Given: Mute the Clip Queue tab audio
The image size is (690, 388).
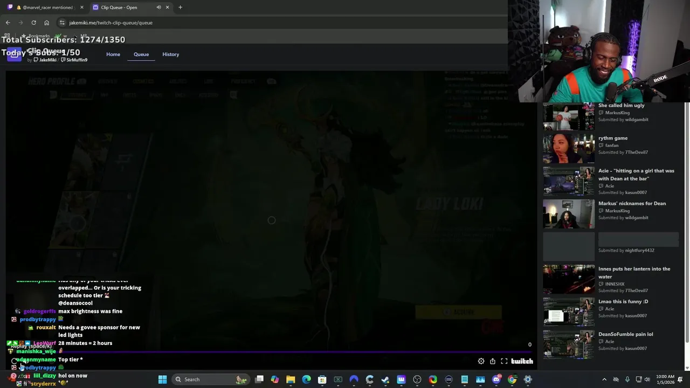Looking at the screenshot, I should (158, 8).
